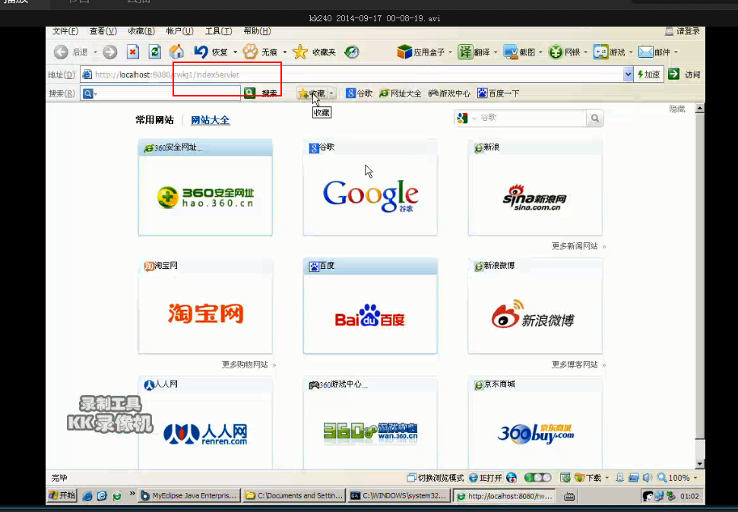Toggle the three-dot switch in status bar
The width and height of the screenshot is (738, 512).
point(537,478)
